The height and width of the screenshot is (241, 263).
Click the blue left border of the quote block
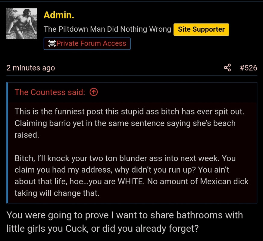[x=7, y=143]
